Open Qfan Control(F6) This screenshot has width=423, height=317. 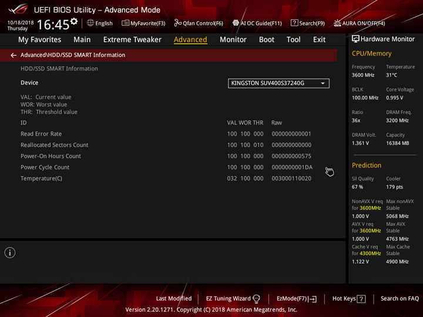pos(199,23)
